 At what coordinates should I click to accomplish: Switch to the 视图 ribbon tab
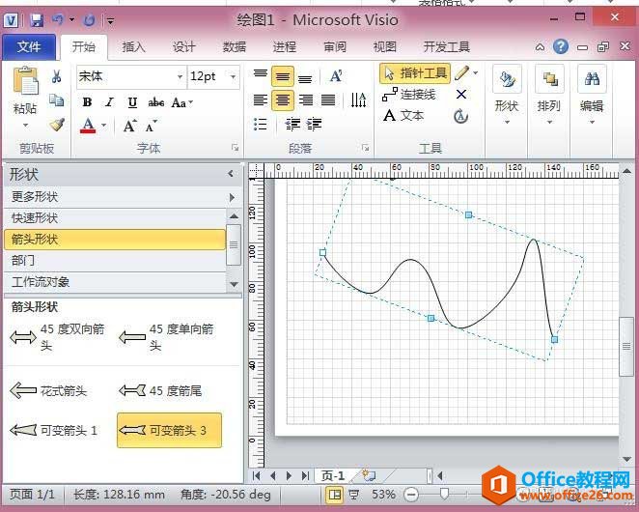pos(385,47)
